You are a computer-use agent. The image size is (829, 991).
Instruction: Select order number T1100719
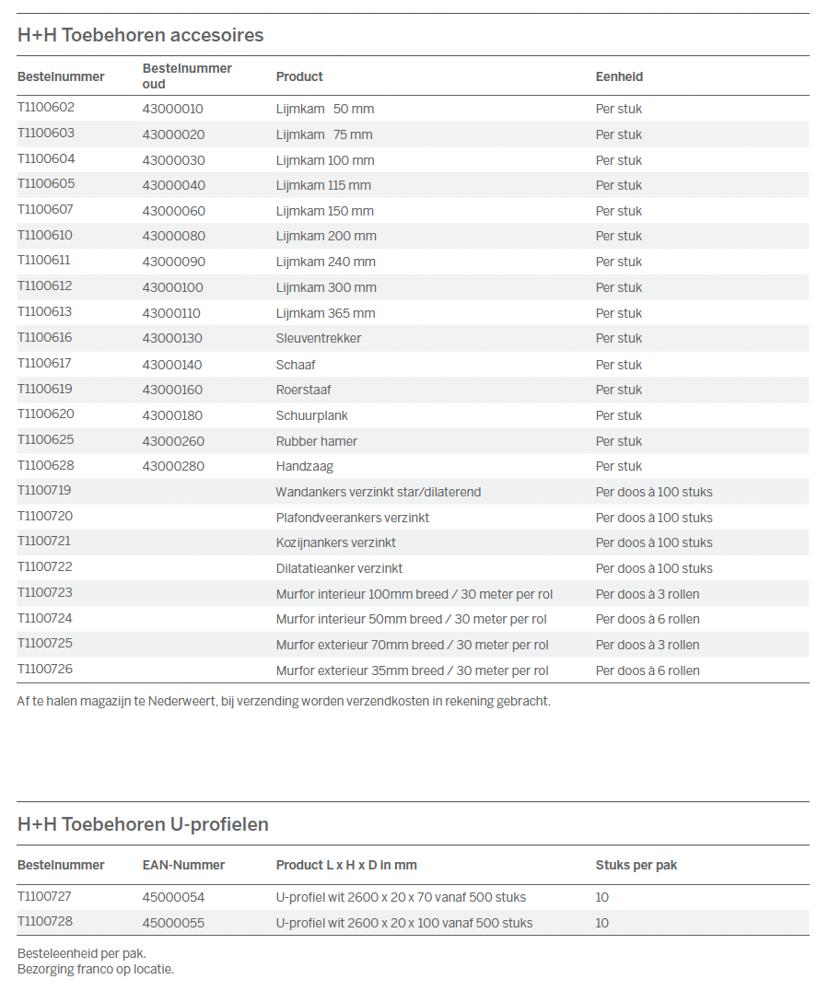coord(44,491)
